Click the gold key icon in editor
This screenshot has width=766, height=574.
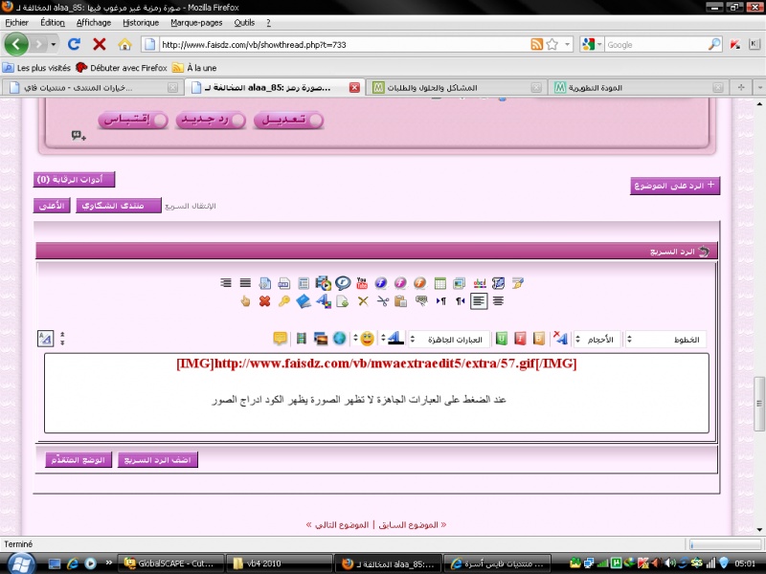(x=283, y=301)
